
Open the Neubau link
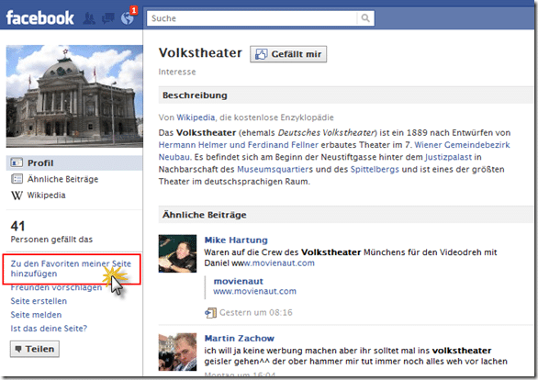(x=174, y=157)
